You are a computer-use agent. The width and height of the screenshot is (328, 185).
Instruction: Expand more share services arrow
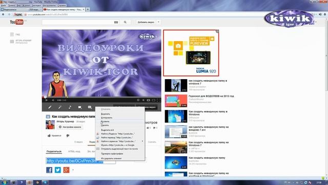tap(73, 170)
